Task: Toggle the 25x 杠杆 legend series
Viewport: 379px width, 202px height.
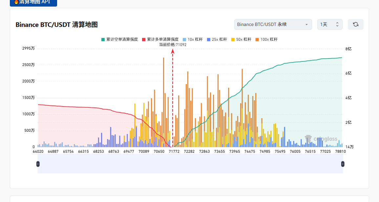Action: 217,39
